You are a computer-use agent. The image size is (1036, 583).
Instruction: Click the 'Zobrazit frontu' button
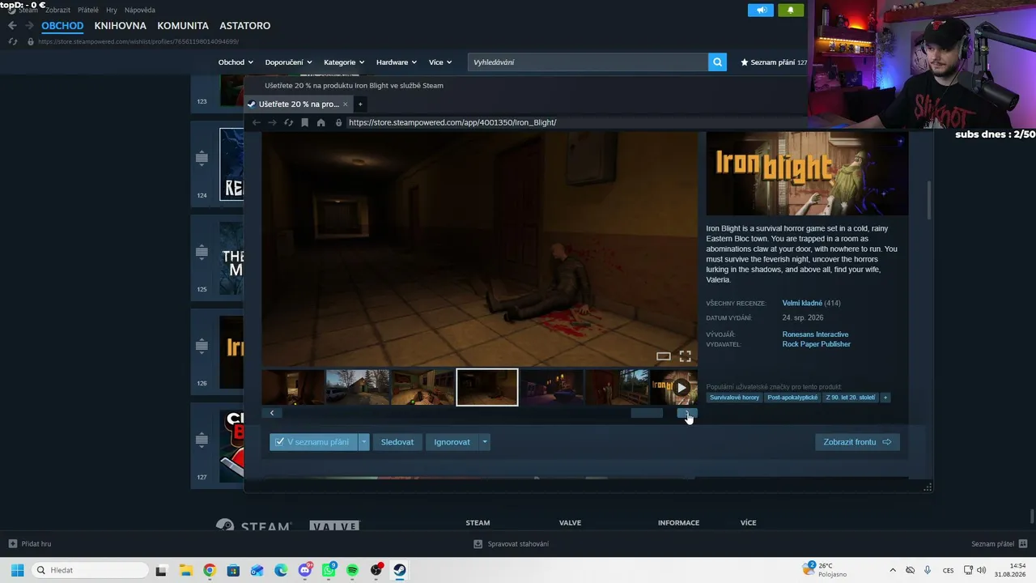857,442
